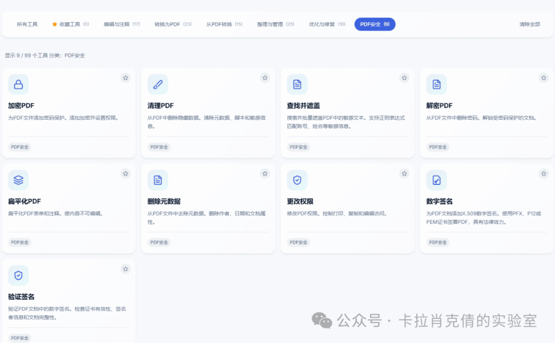Click the PDF安全 tag on 解密PDF card

[438, 147]
